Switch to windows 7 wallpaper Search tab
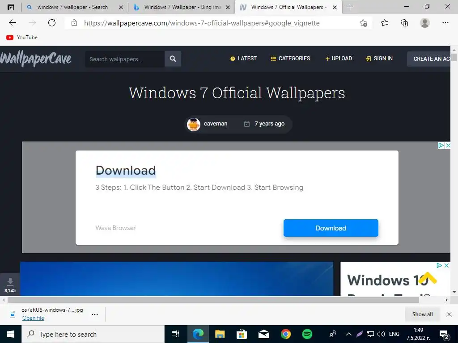Image resolution: width=458 pixels, height=343 pixels. pyautogui.click(x=72, y=7)
